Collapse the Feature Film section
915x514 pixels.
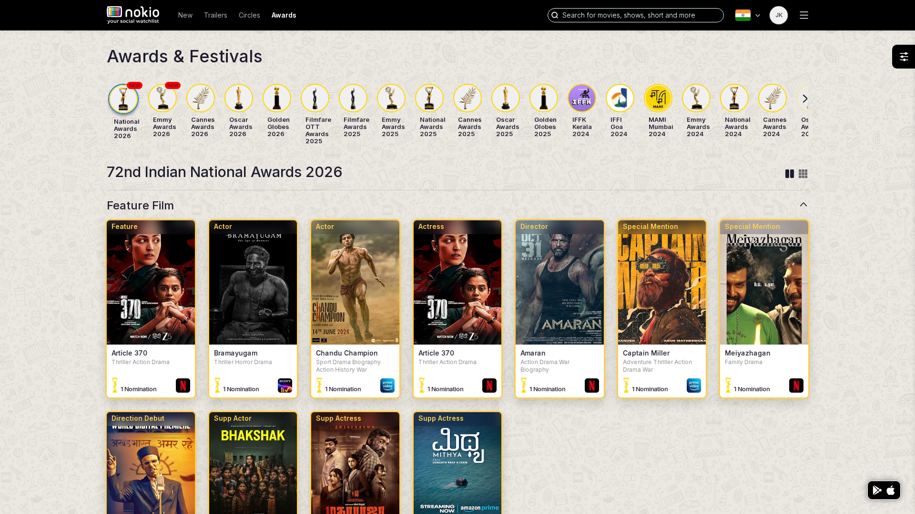[803, 205]
